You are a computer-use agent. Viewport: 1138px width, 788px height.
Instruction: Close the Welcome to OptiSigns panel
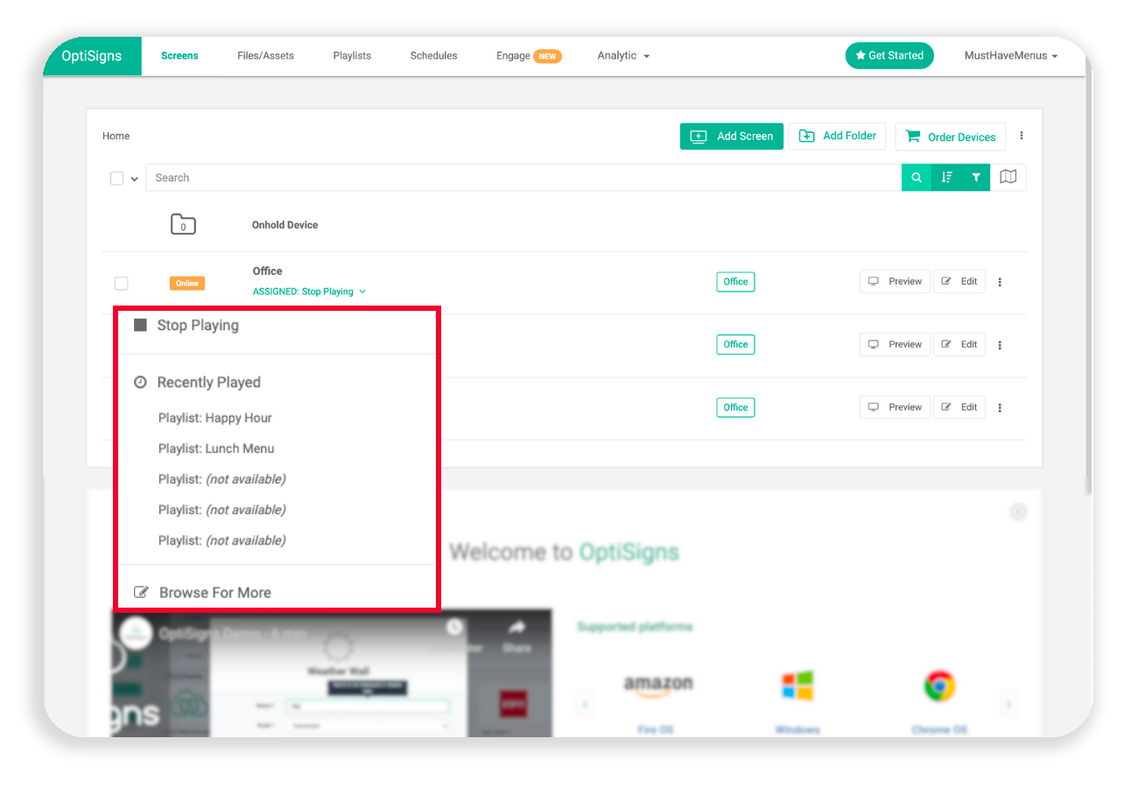point(1018,512)
